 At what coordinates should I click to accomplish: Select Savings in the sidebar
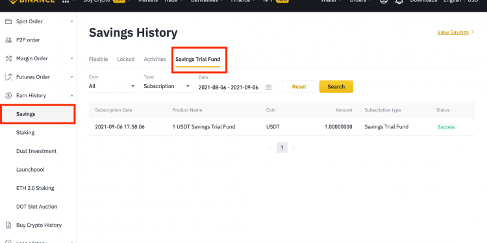pyautogui.click(x=38, y=114)
